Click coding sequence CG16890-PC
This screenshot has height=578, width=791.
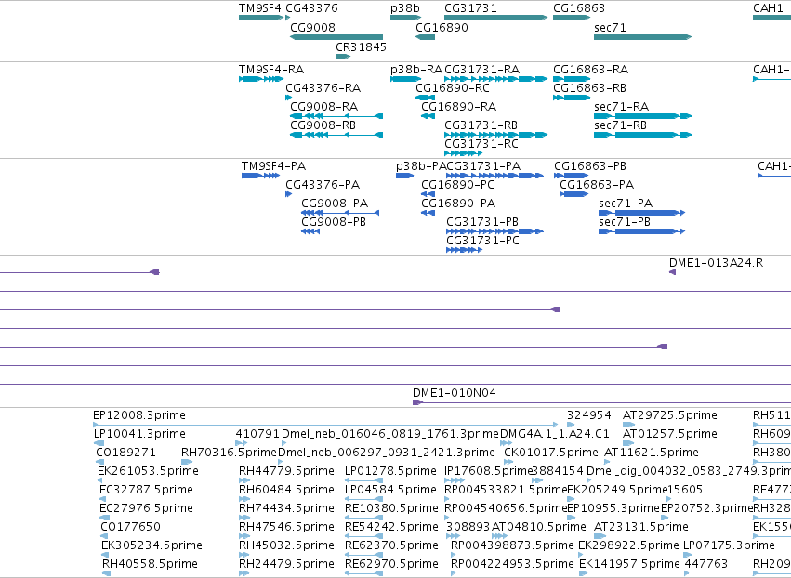pyautogui.click(x=428, y=194)
